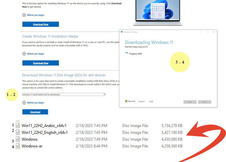Click Next button in Setup window
This screenshot has width=226, height=162.
point(205,102)
